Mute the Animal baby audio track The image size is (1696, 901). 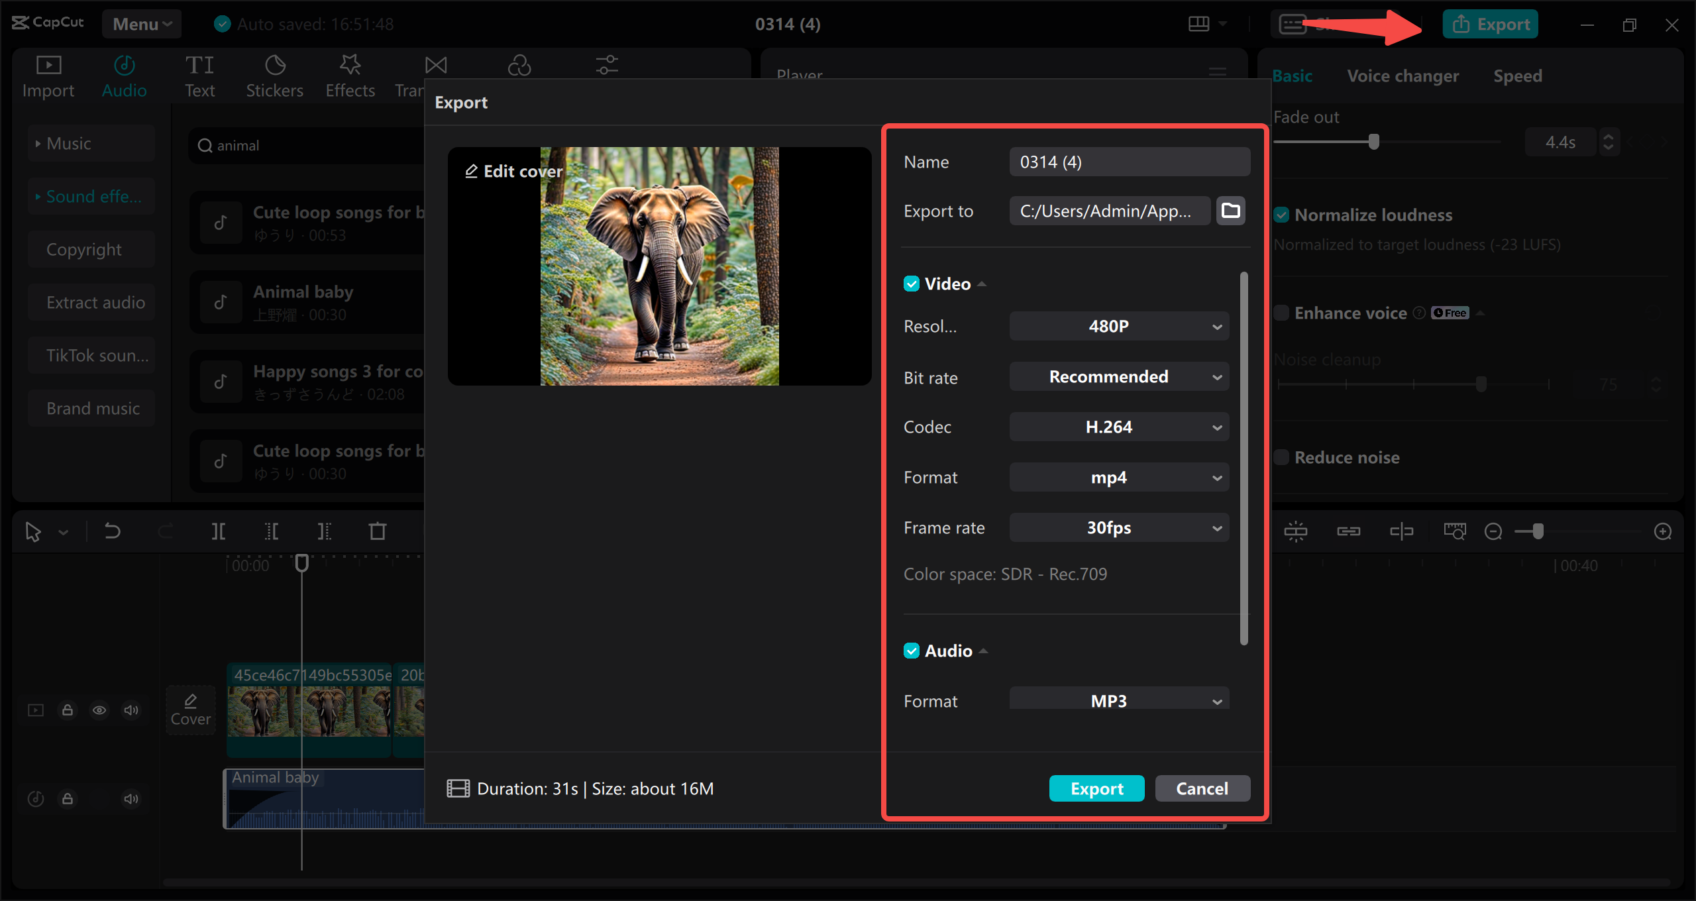131,799
